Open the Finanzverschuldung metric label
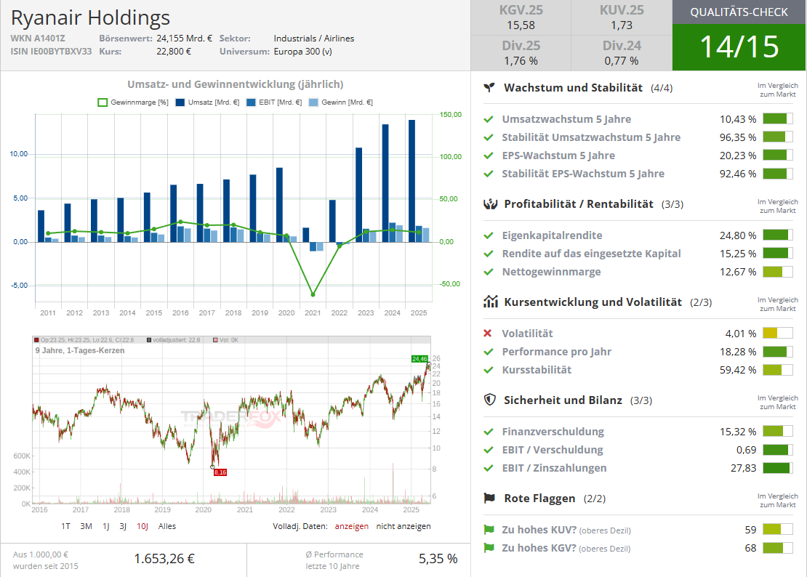 553,432
